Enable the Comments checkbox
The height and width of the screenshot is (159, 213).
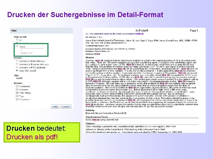point(17,99)
